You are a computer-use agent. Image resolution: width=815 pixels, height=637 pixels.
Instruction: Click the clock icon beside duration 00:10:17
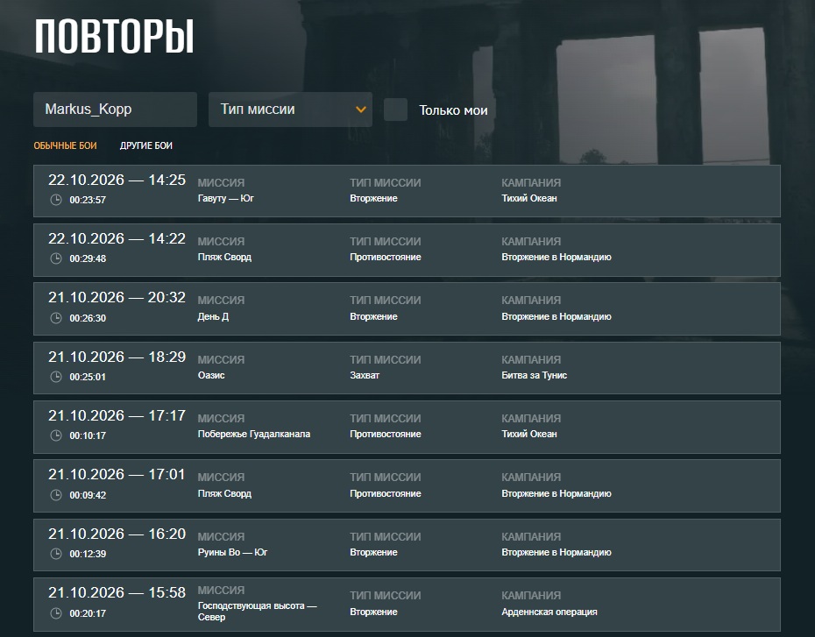pyautogui.click(x=55, y=435)
